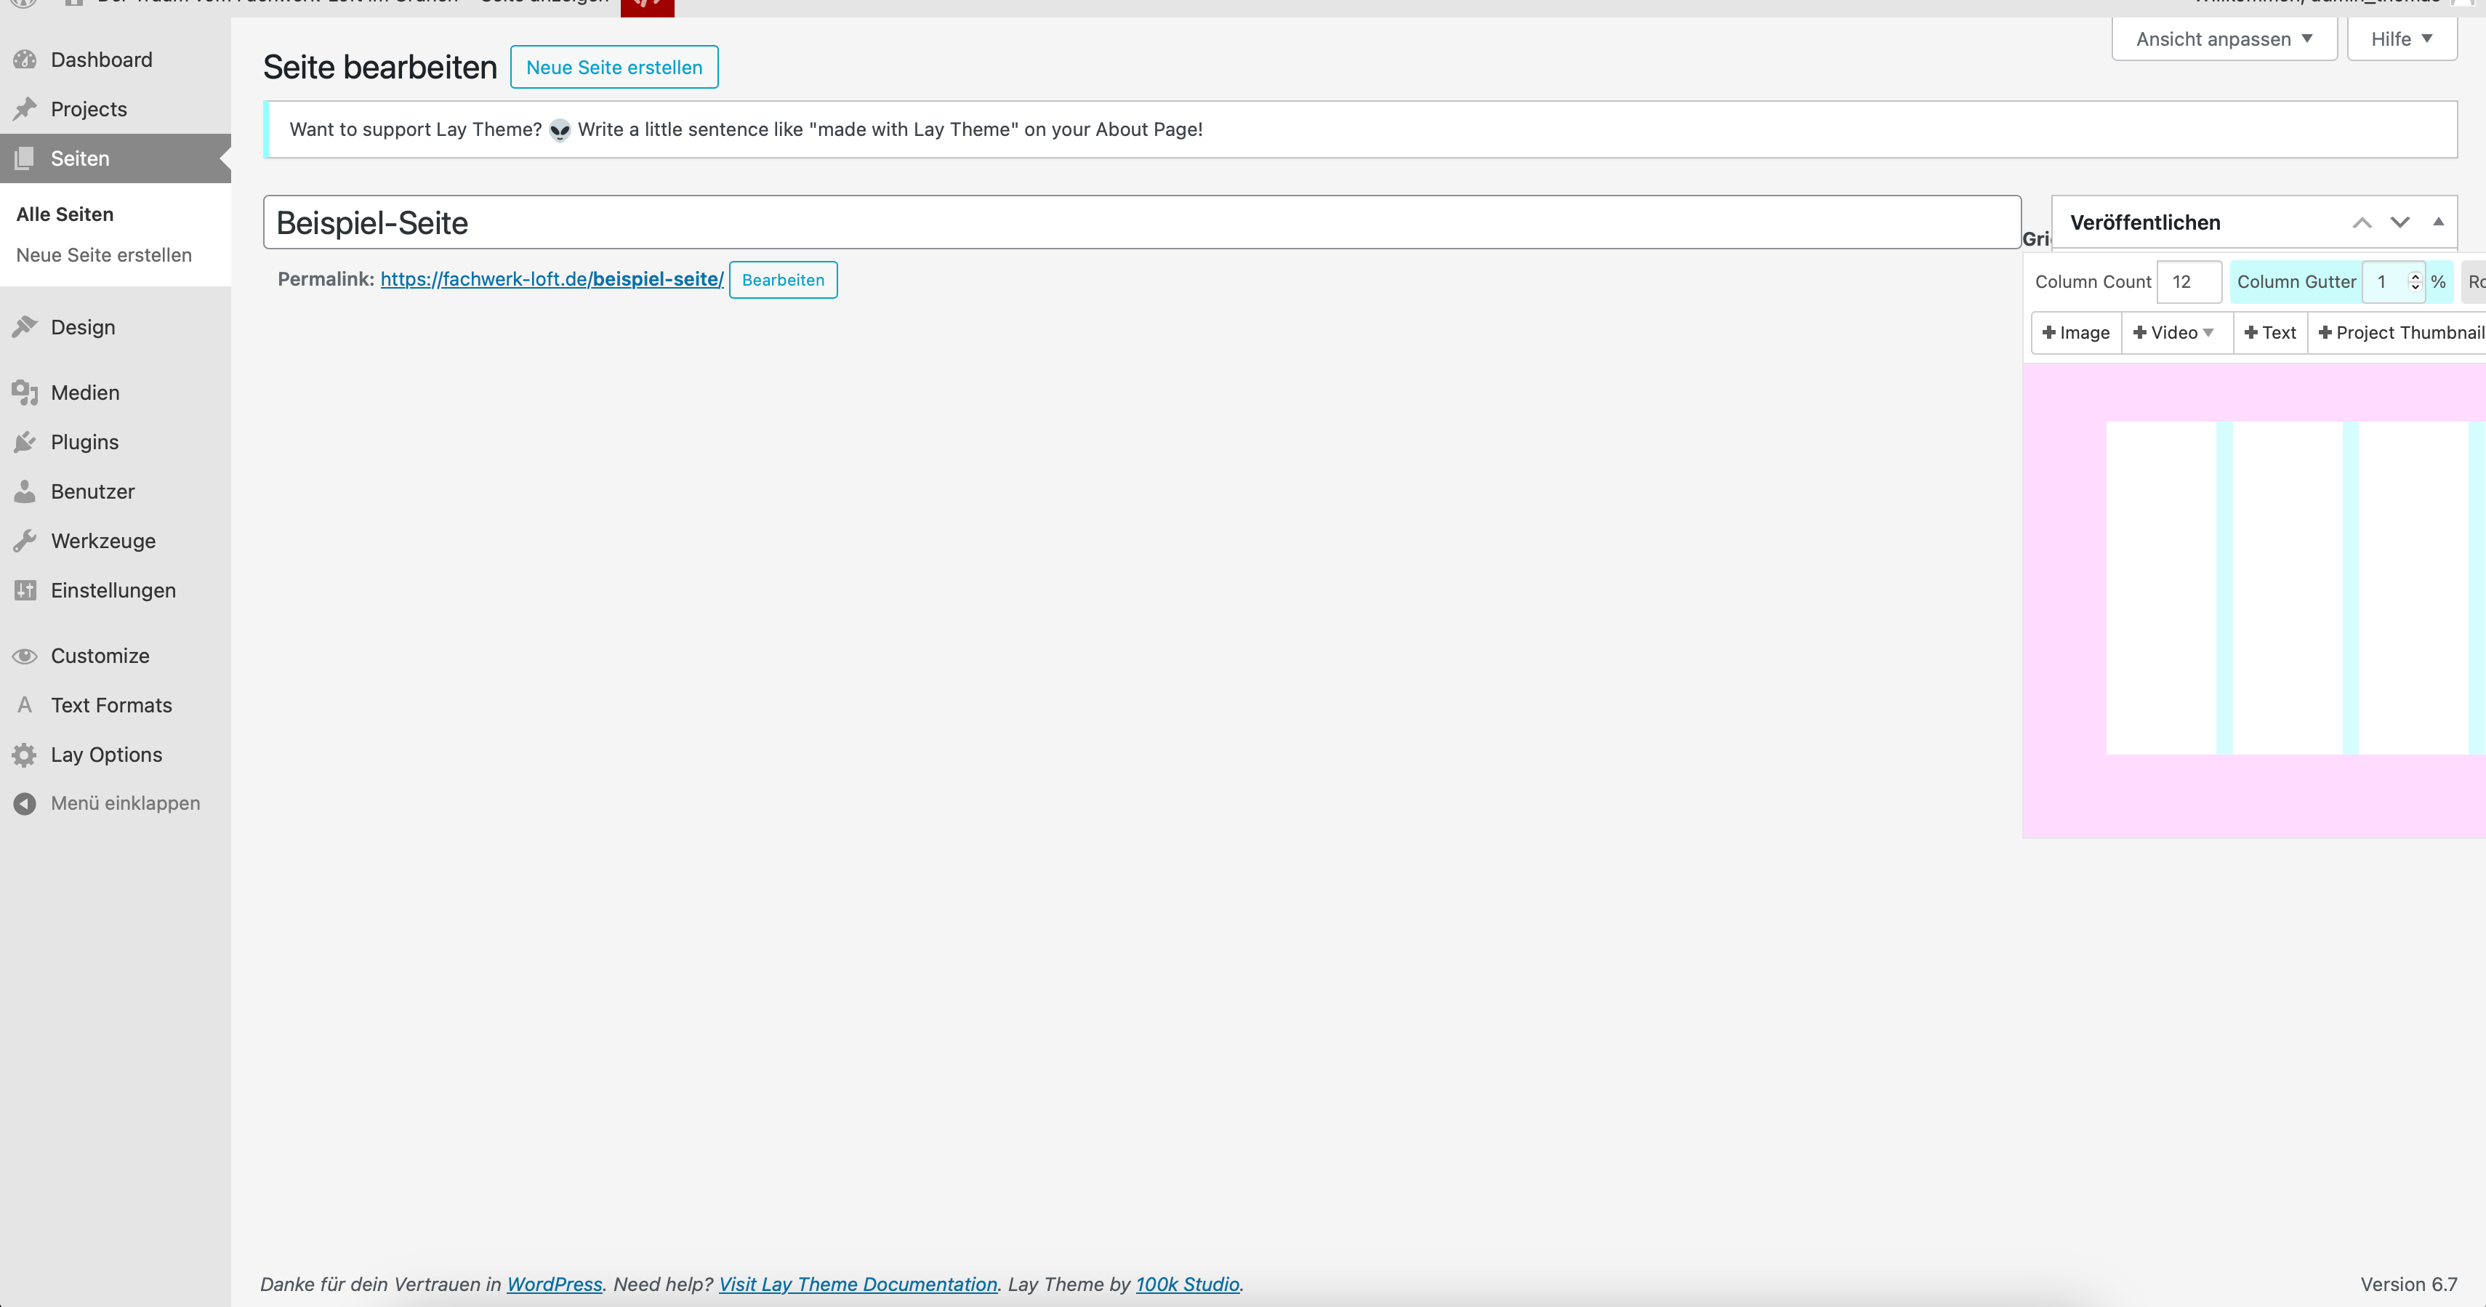Click the Customize eye icon
Image resolution: width=2486 pixels, height=1307 pixels.
click(x=25, y=656)
